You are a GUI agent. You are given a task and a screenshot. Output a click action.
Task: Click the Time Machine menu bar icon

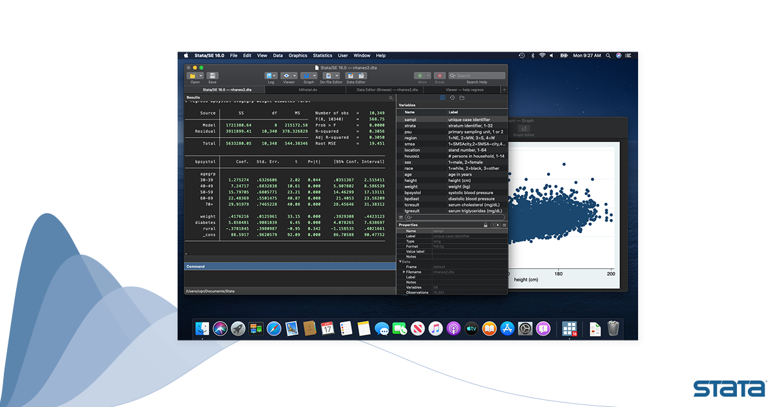tap(521, 56)
